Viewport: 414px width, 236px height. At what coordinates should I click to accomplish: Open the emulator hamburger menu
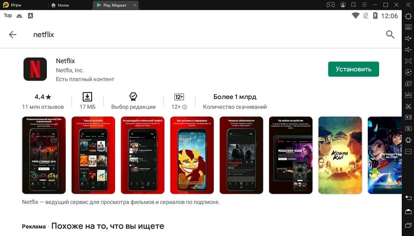(x=364, y=5)
